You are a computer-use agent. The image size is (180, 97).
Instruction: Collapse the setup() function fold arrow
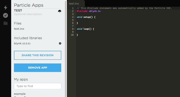tap(75, 17)
